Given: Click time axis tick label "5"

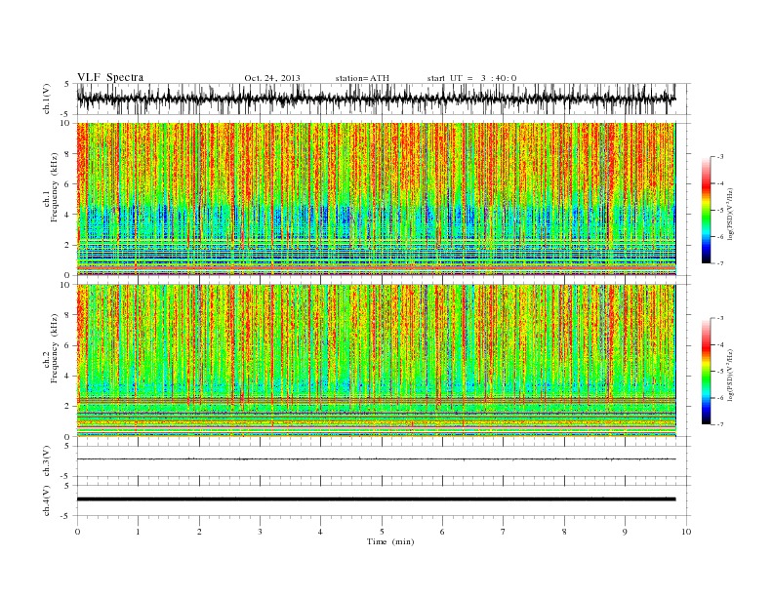Looking at the screenshot, I should pos(382,532).
